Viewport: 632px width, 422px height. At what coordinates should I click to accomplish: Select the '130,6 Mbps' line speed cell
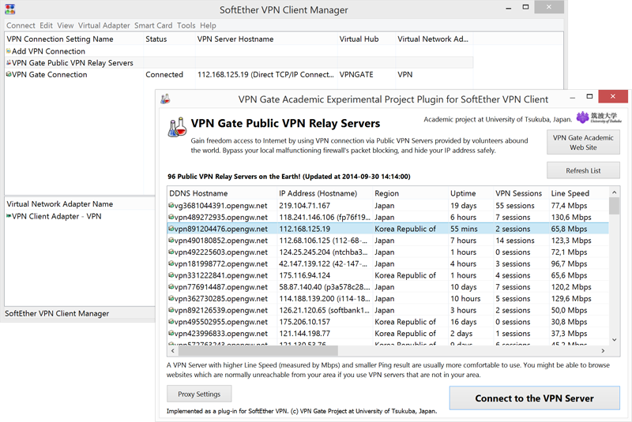click(571, 217)
